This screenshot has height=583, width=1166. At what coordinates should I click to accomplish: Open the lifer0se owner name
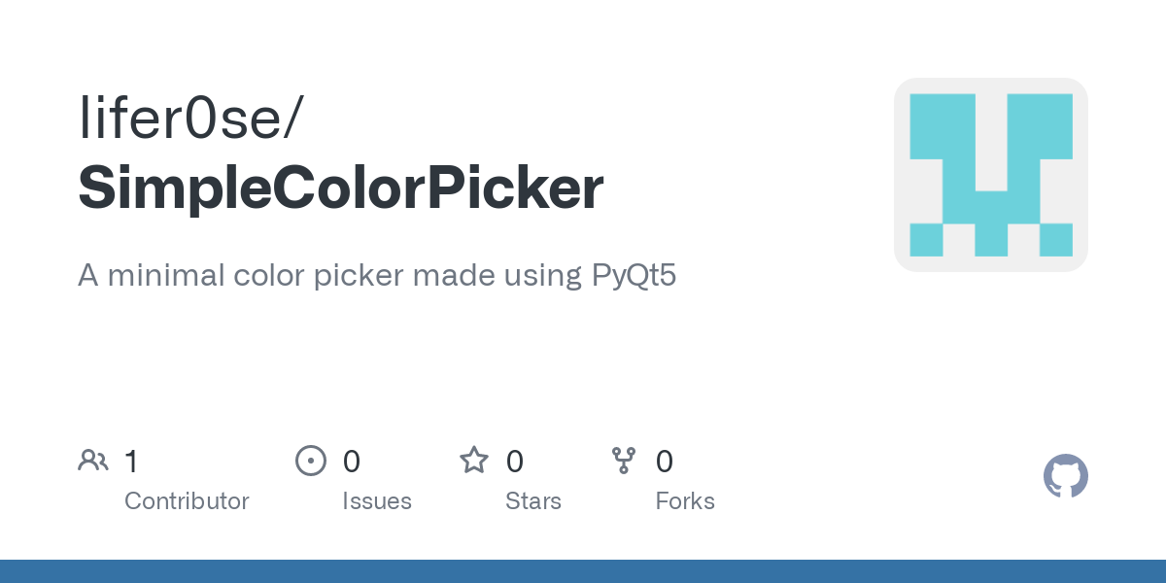(183, 117)
